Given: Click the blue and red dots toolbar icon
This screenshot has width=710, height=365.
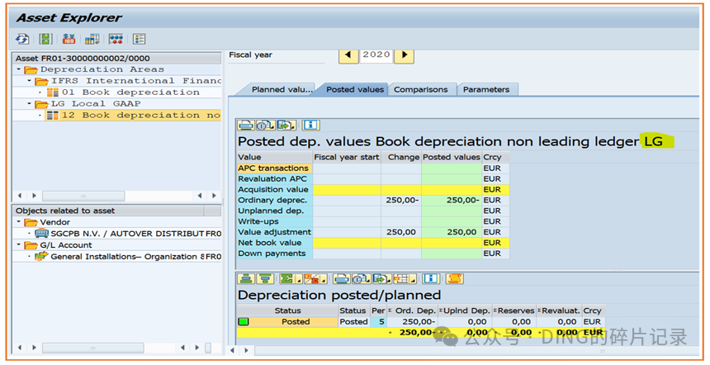Looking at the screenshot, I should click(116, 39).
